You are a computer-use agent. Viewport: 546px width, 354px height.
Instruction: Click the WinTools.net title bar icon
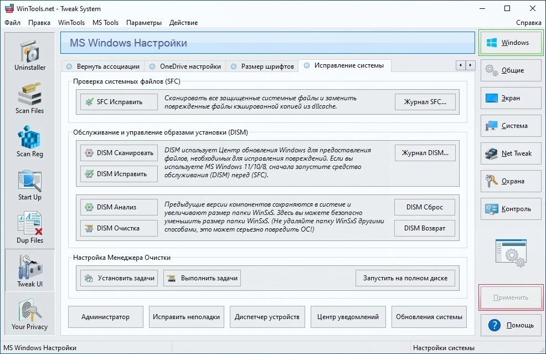[x=9, y=8]
